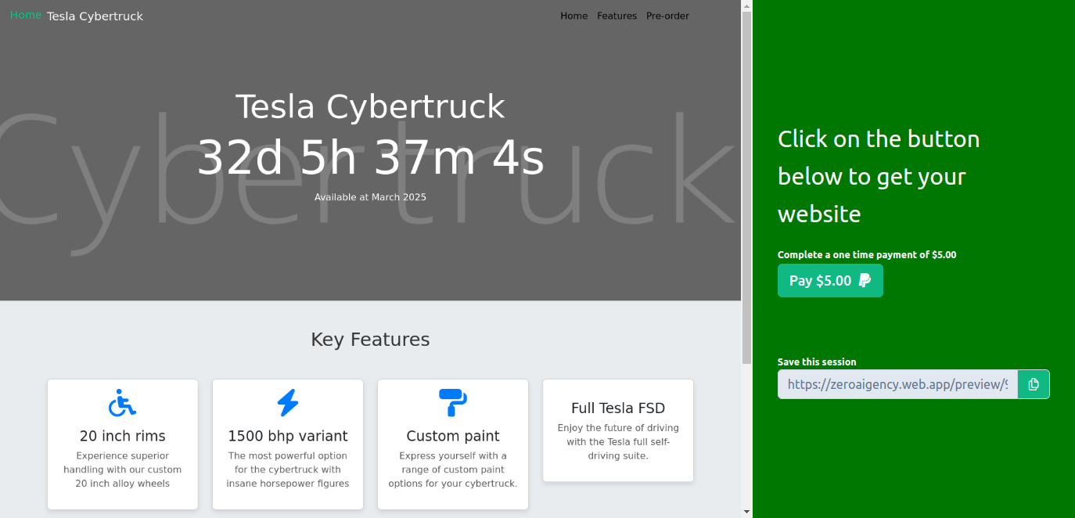Viewport: 1075px width, 518px height.
Task: Click the 20 inch rims card title
Action: 123,436
